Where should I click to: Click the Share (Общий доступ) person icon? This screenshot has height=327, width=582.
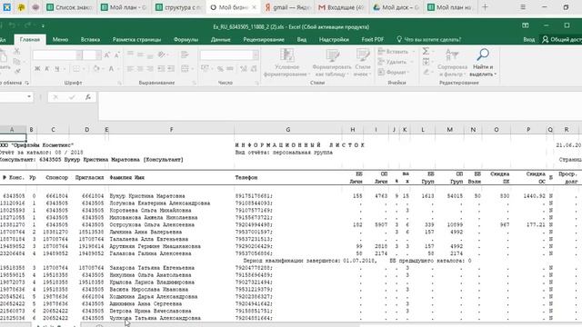546,39
